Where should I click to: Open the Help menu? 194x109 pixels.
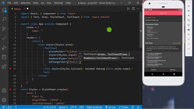[68, 3]
